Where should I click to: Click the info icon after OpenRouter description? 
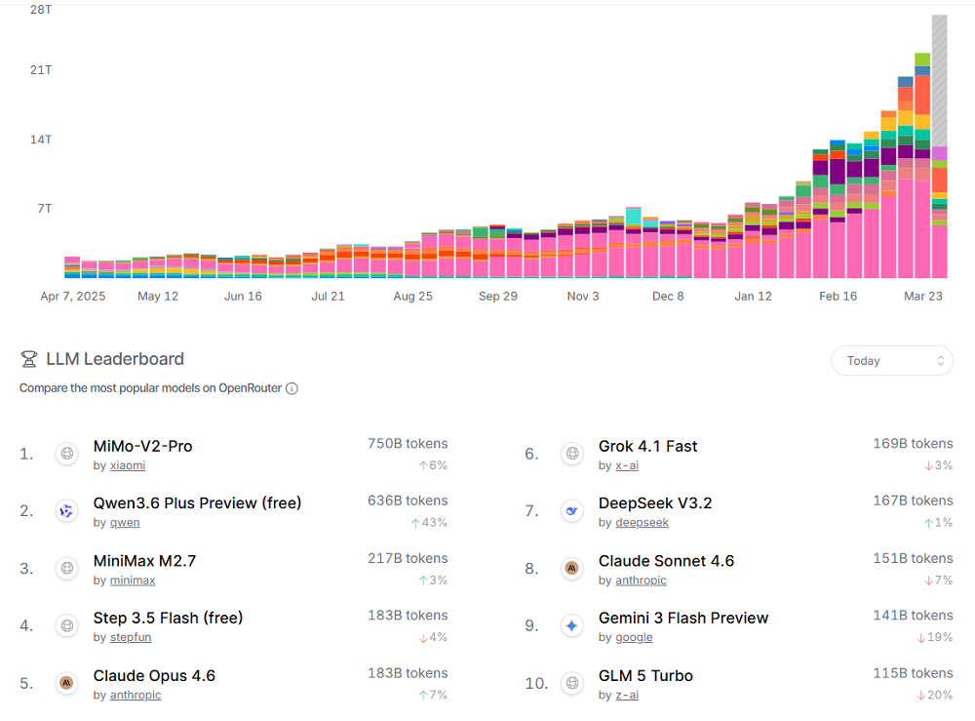(x=292, y=388)
